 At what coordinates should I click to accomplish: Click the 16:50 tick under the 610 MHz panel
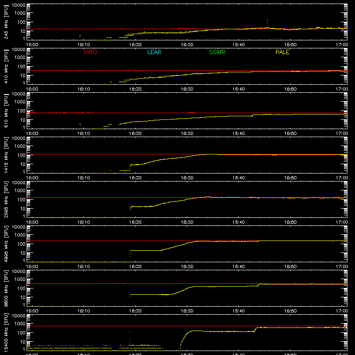coord(290,134)
